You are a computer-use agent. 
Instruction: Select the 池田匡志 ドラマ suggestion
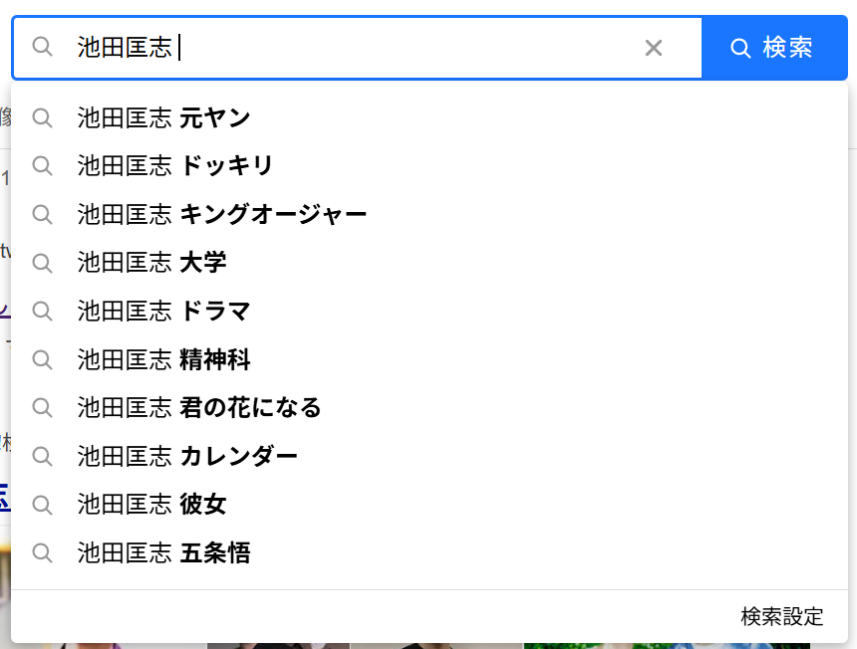coord(429,312)
